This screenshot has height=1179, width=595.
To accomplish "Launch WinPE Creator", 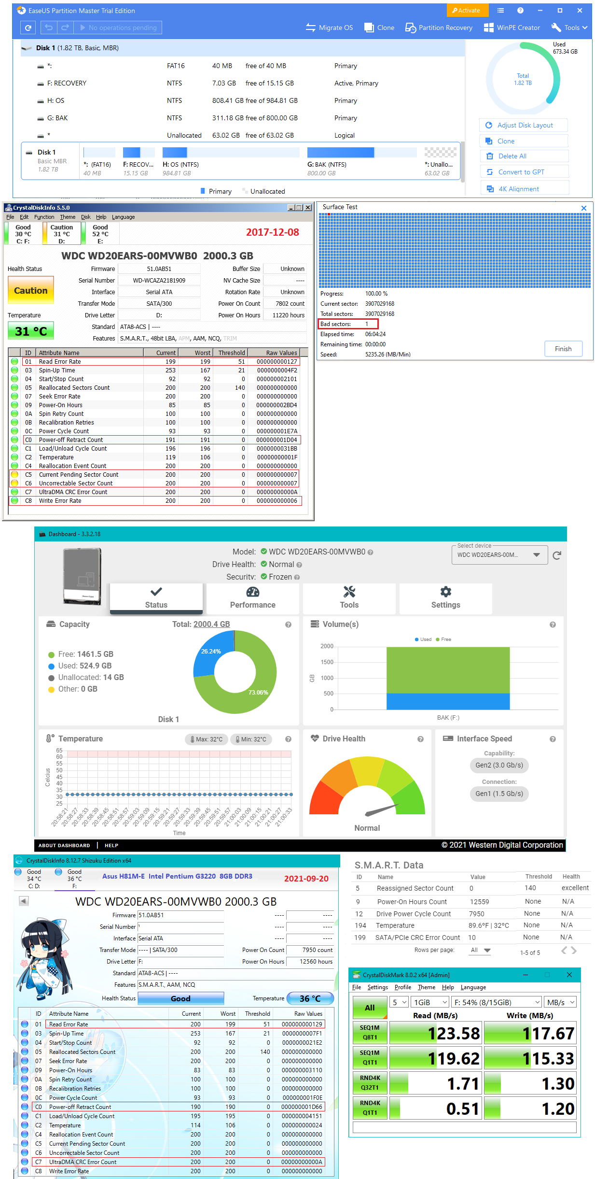I will coord(512,28).
